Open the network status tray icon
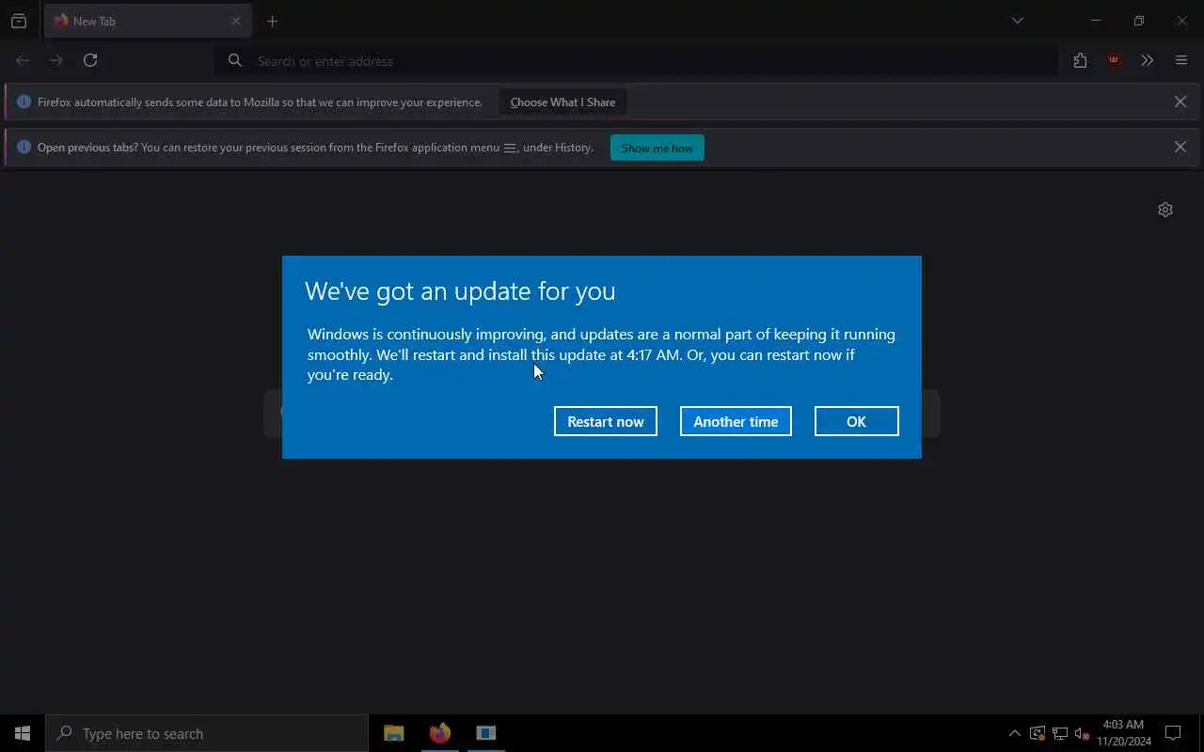 pyautogui.click(x=1060, y=733)
